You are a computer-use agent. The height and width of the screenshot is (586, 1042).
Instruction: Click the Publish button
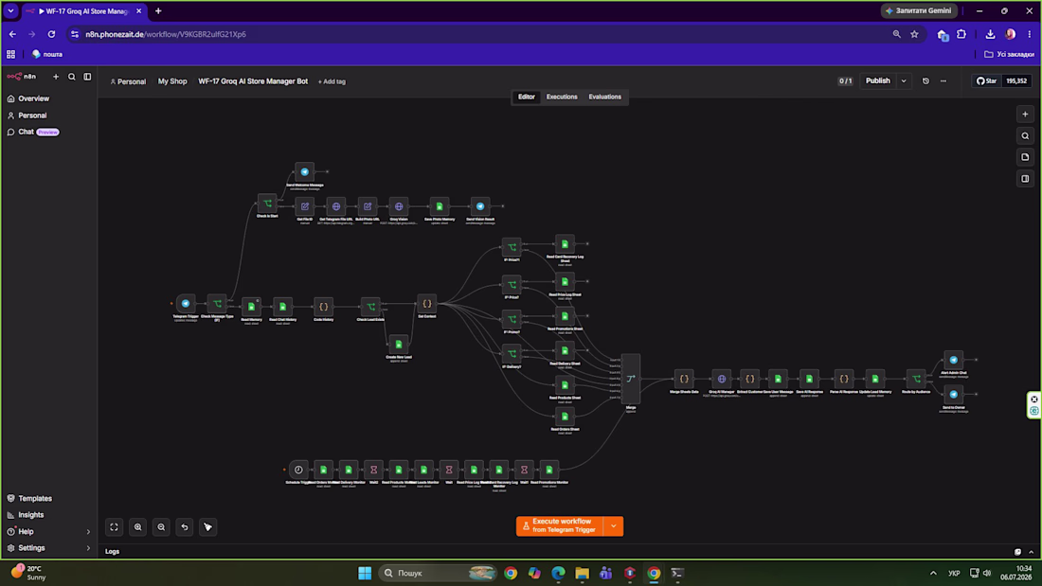point(877,81)
